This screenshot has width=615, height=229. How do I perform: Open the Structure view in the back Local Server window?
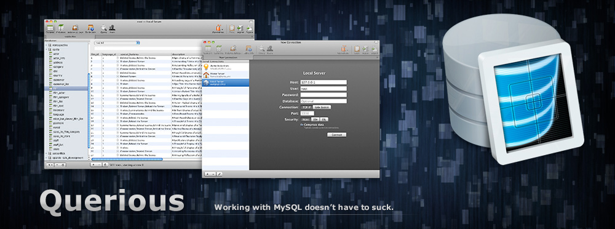[61, 29]
